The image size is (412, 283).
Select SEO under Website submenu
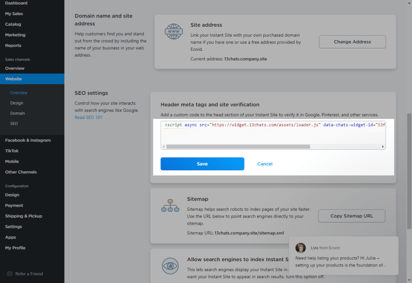[x=14, y=123]
